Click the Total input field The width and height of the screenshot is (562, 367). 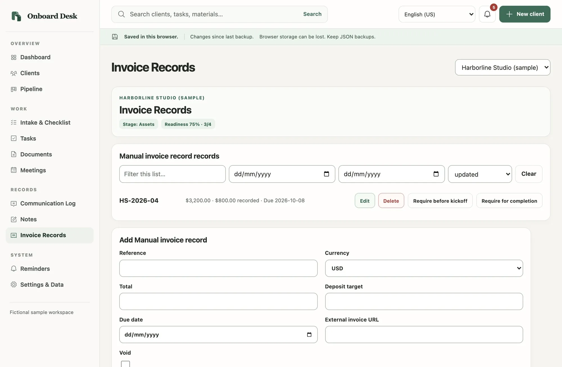tap(218, 301)
